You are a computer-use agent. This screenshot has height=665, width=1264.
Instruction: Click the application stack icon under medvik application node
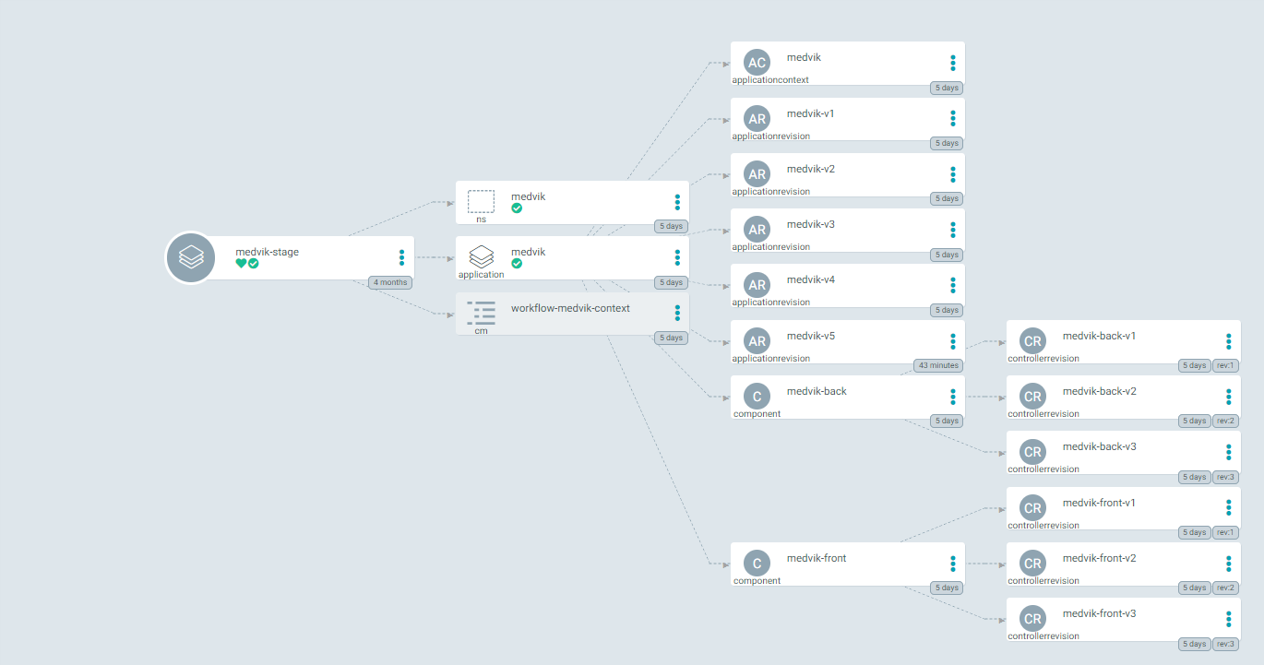[481, 256]
